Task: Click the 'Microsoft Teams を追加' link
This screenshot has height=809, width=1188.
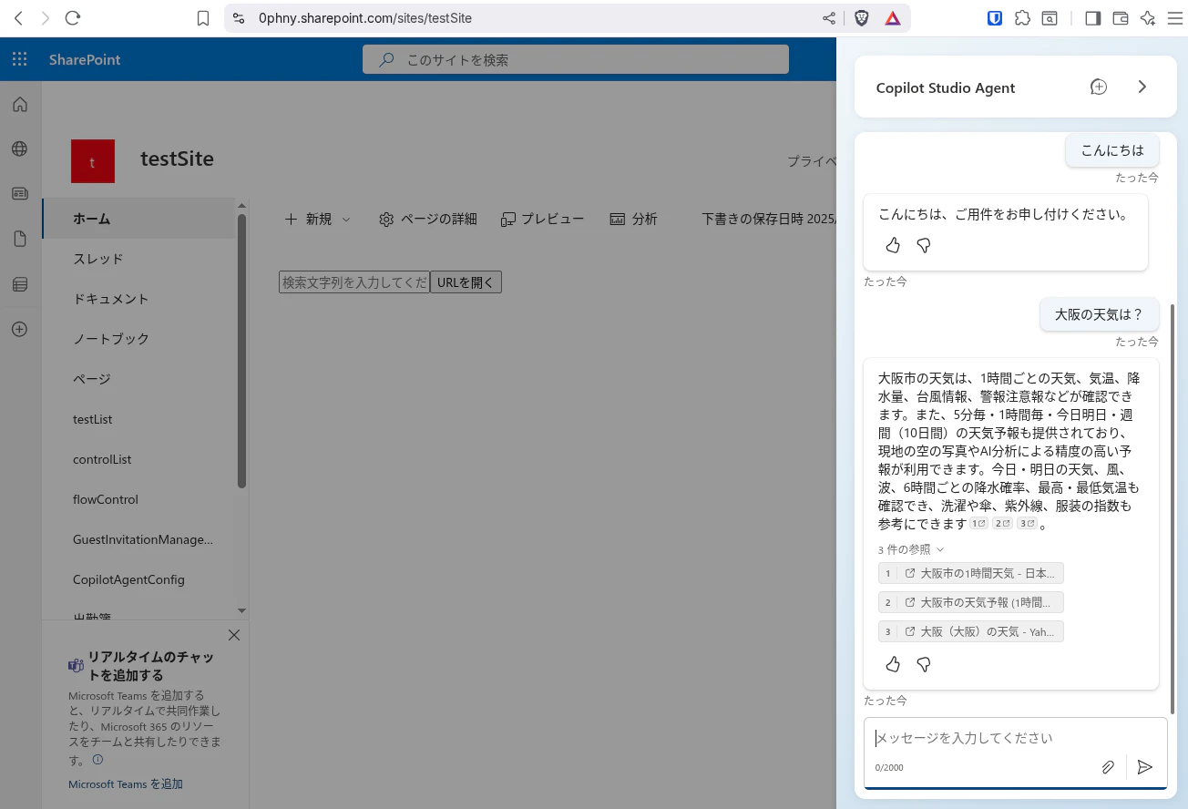Action: point(126,784)
